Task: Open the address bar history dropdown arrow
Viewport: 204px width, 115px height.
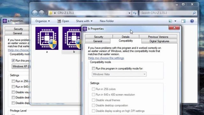Action: pyautogui.click(x=129, y=13)
